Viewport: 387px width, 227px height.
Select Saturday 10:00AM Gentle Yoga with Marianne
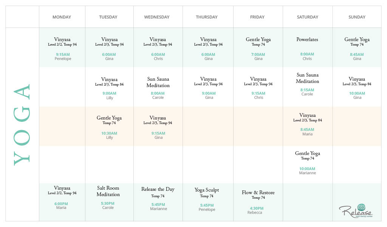tap(307, 163)
